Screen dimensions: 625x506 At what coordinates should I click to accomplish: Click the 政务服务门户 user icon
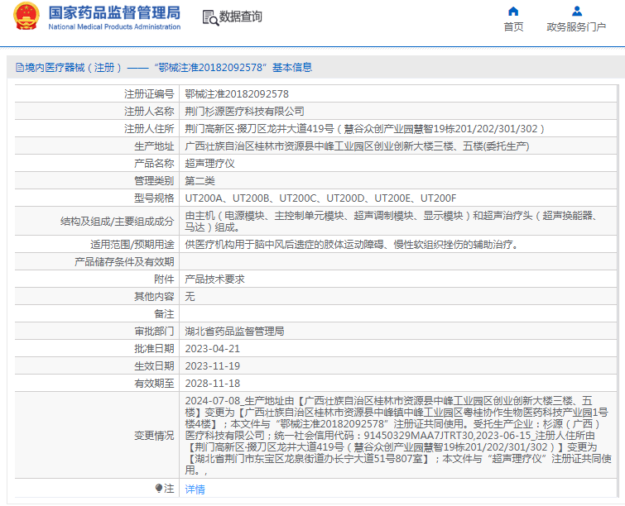[x=576, y=11]
